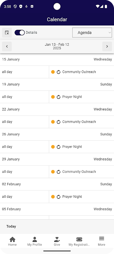Viewport: 114px width, 254px height.
Task: Select the 05 February Wednesday date header
Action: tap(57, 209)
